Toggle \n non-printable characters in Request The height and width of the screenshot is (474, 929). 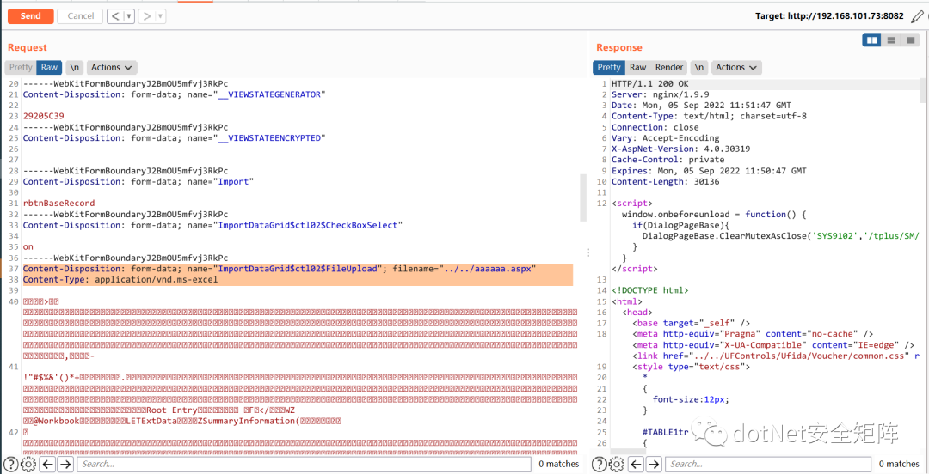click(75, 68)
